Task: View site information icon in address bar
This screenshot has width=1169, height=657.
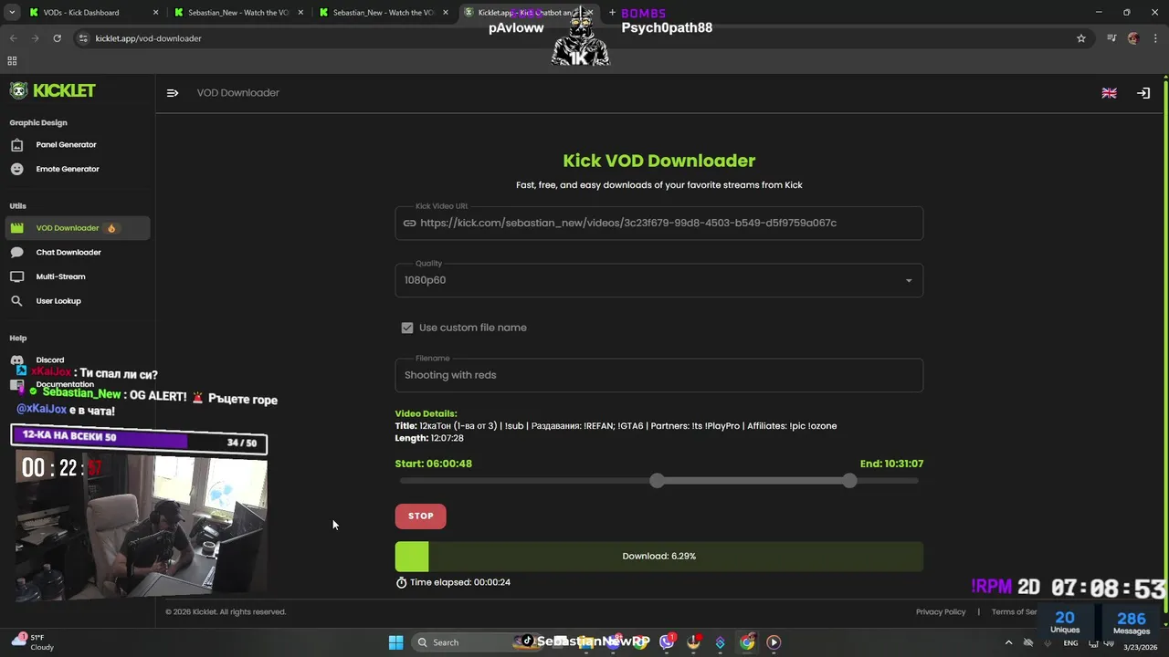Action: [83, 38]
